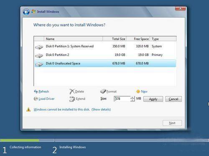Image resolution: width=209 pixels, height=156 pixels.
Task: Click inside the Size input field
Action: [x=122, y=99]
